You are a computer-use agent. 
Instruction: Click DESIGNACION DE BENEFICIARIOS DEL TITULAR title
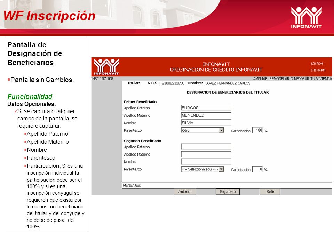(228, 92)
